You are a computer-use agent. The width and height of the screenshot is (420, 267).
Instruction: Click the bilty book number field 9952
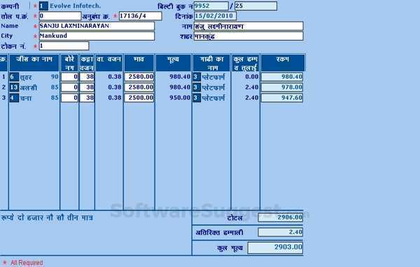(211, 6)
